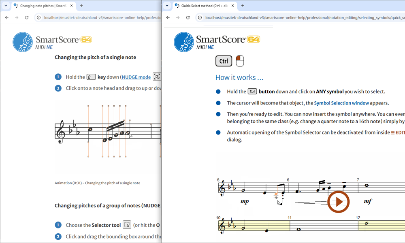This screenshot has height=243, width=405.
Task: Click the SmartScore 64 logo in right window
Action: [217, 42]
